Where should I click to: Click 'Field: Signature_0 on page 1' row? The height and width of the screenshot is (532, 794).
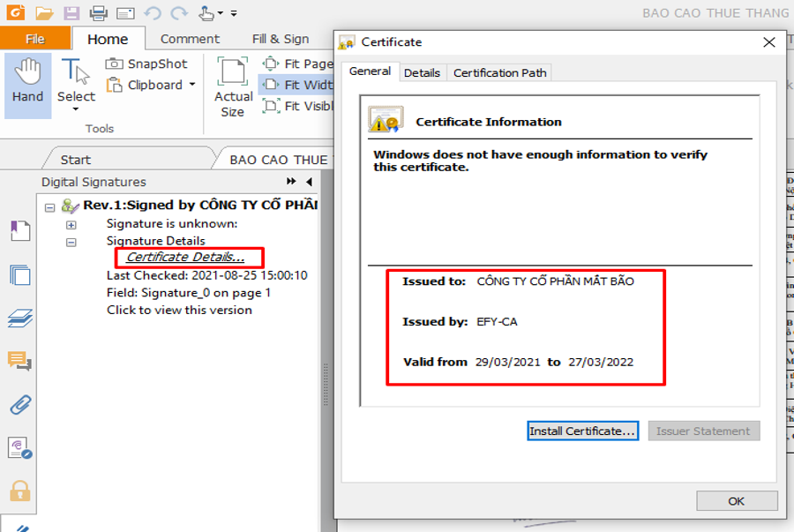(x=189, y=293)
